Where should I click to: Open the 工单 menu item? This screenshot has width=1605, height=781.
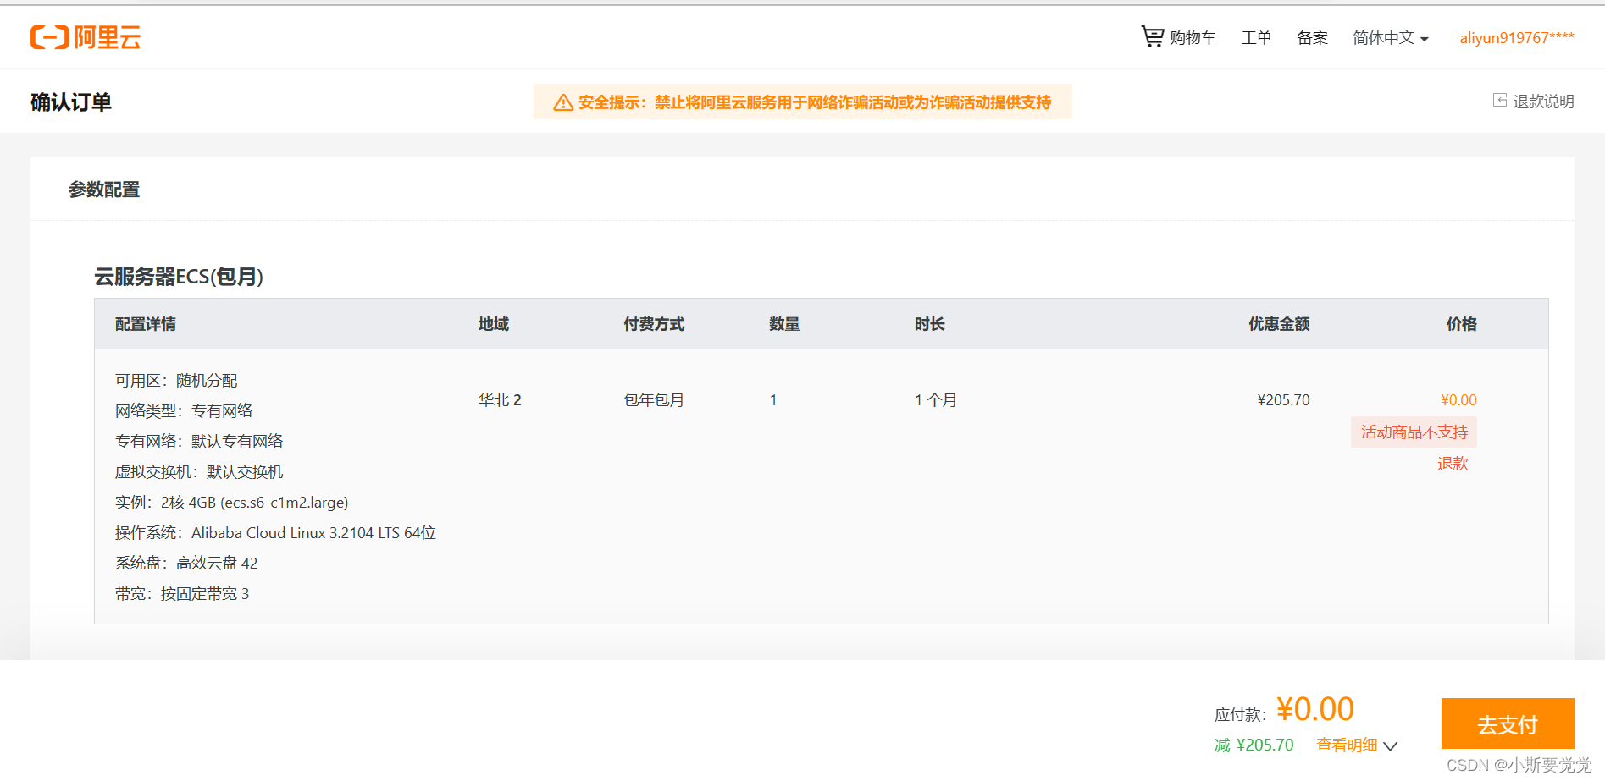pos(1257,37)
